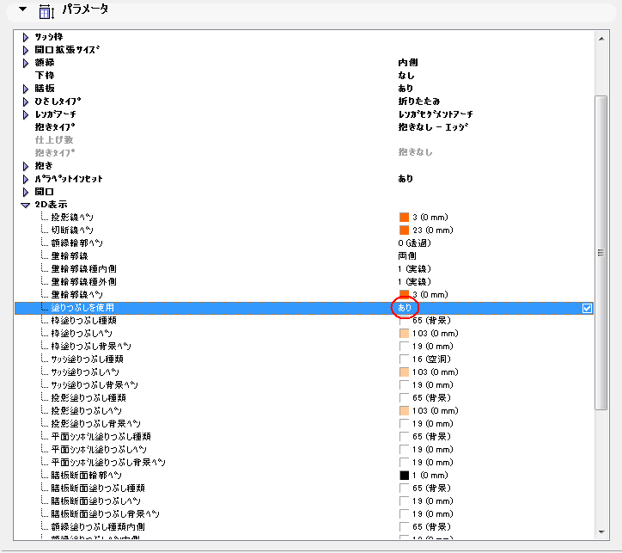This screenshot has height=553, width=622.
Task: Expand the 膳板 group triangle
Action: [x=26, y=89]
